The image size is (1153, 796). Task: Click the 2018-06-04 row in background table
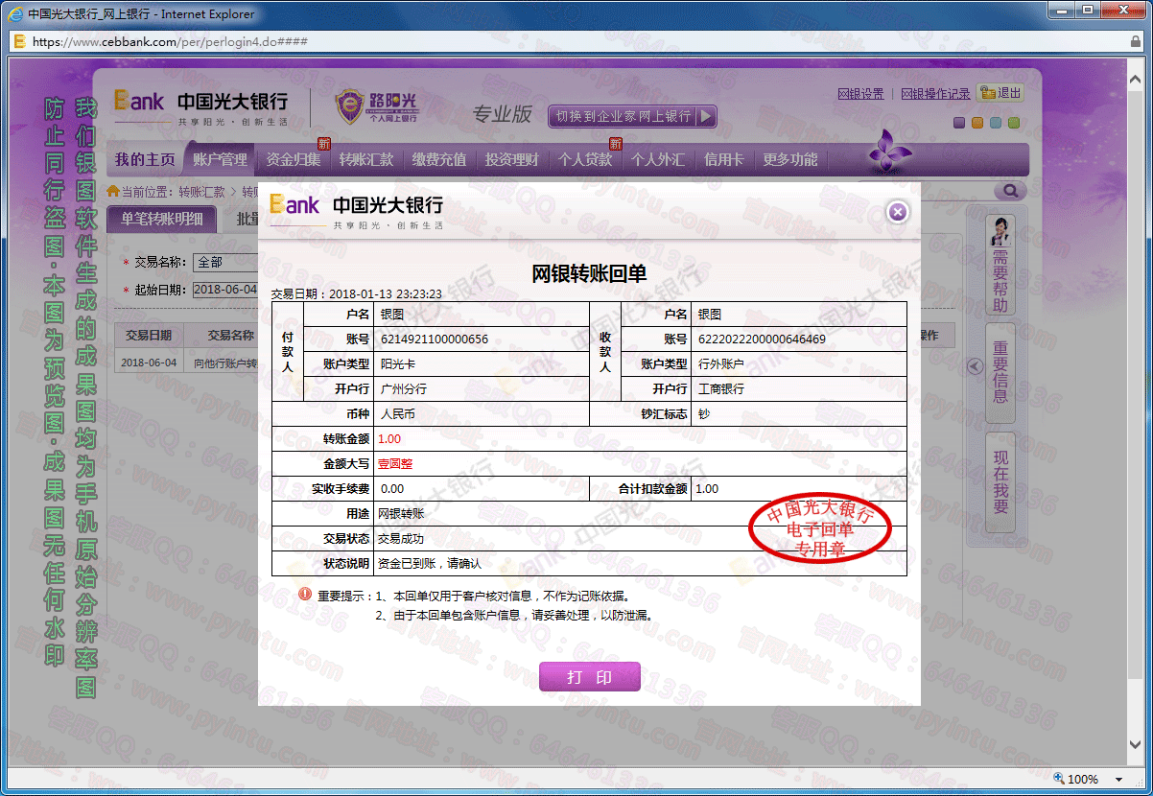pos(185,363)
